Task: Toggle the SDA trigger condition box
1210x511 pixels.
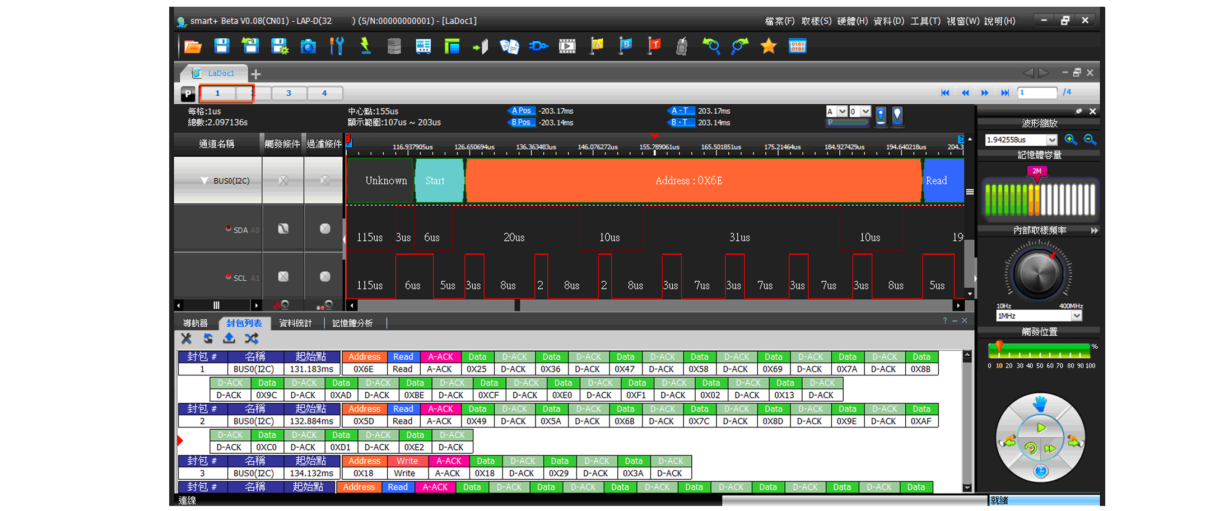Action: 283,229
